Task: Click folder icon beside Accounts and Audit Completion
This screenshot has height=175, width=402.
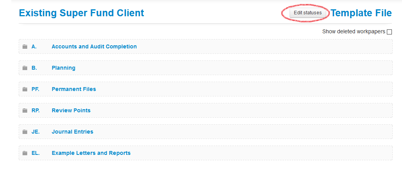Action: [x=24, y=46]
